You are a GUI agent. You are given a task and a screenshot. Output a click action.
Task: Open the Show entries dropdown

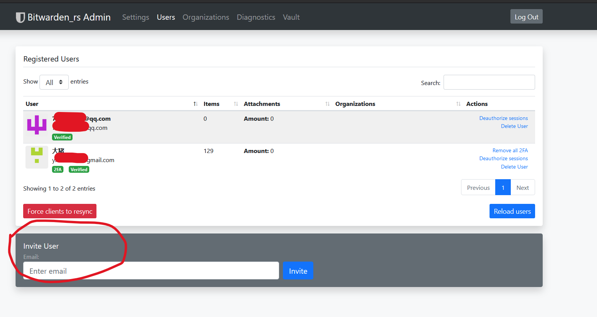coord(54,82)
